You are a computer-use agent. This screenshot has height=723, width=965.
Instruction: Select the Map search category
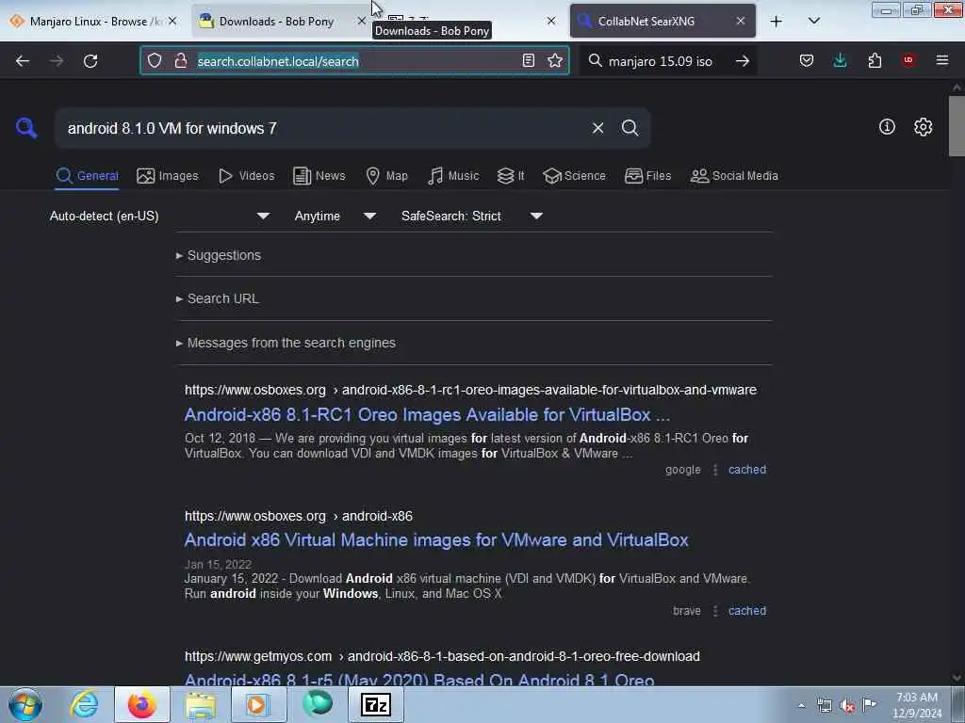(386, 176)
